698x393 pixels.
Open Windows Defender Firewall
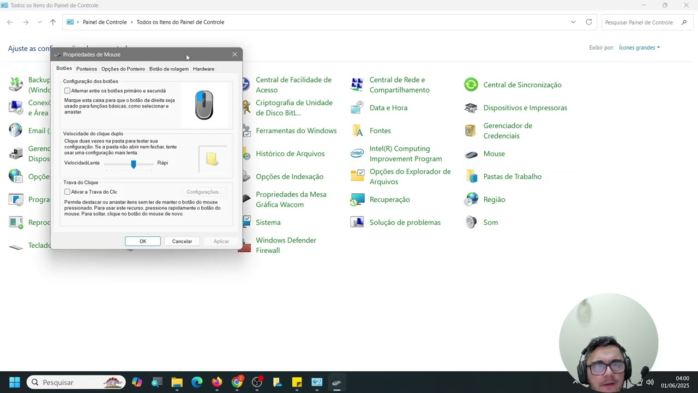[x=286, y=245]
